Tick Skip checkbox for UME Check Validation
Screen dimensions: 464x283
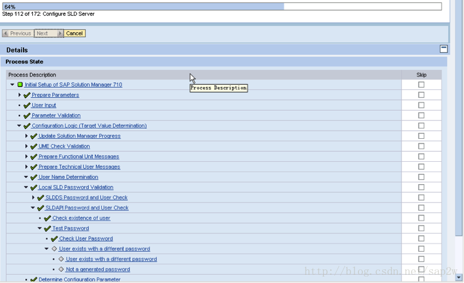click(x=421, y=146)
